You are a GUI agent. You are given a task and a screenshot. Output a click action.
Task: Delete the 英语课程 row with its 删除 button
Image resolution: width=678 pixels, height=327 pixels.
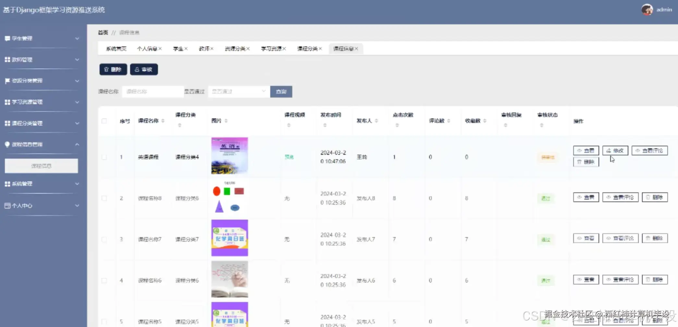click(586, 162)
